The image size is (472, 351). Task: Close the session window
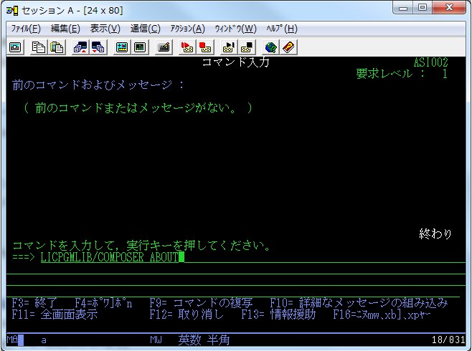pyautogui.click(x=449, y=8)
